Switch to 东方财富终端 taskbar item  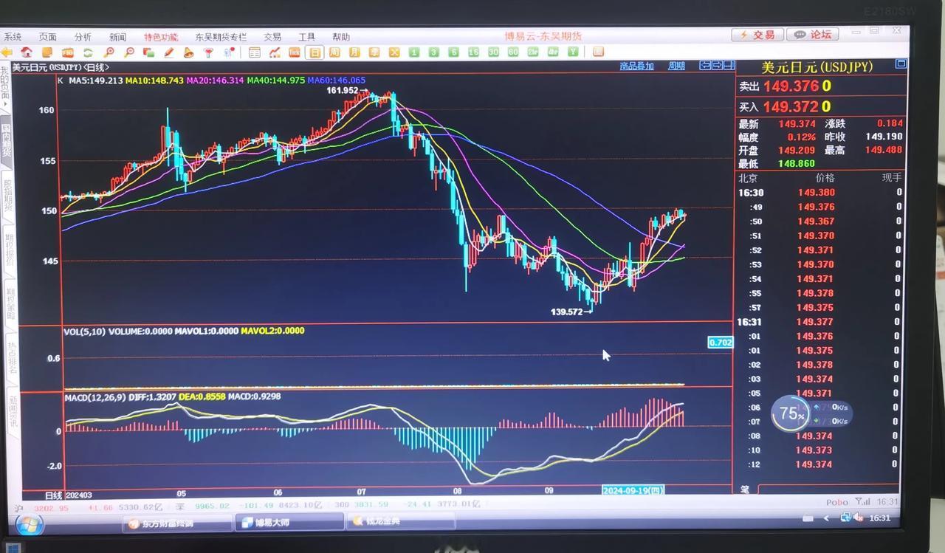[x=176, y=523]
